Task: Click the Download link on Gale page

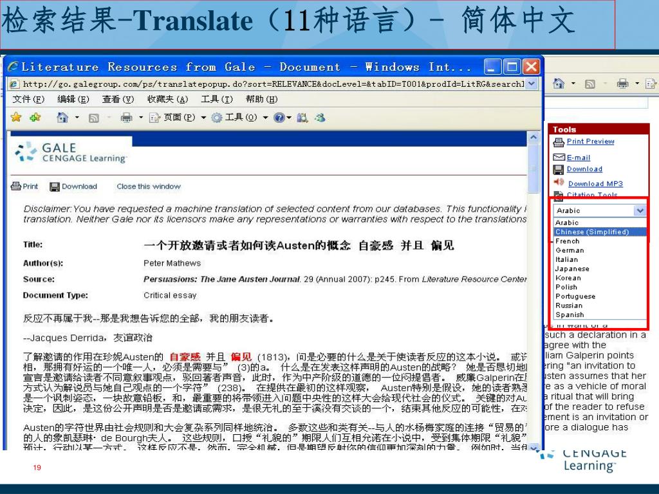Action: click(79, 186)
